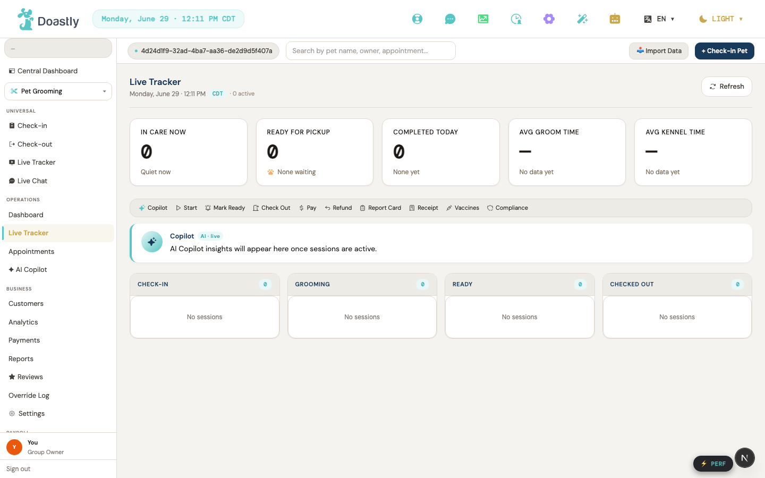This screenshot has width=765, height=478.
Task: Refresh the Live Tracker
Action: click(x=727, y=87)
